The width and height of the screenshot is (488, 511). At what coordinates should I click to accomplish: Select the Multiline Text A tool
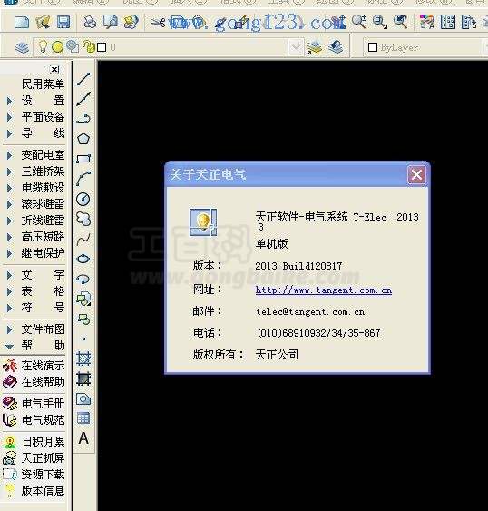click(83, 438)
